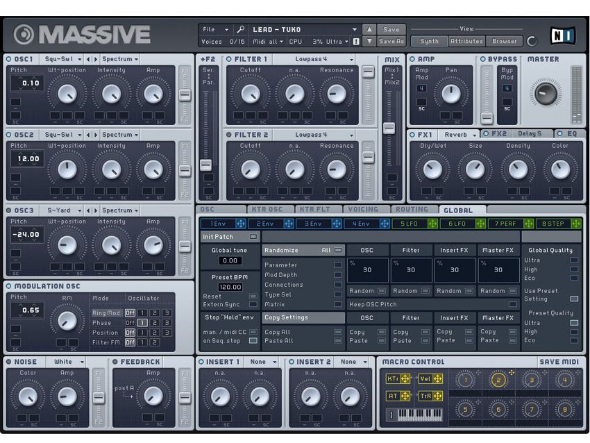Click the AT aftertouch assign icon
The width and height of the screenshot is (590, 443).
(405, 395)
